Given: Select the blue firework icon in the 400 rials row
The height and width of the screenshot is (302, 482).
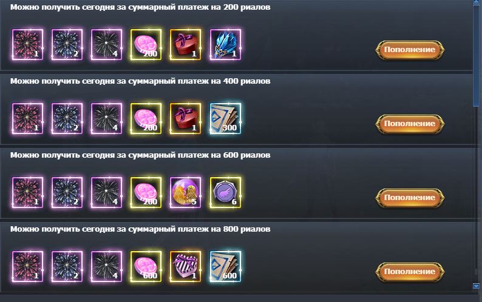Looking at the screenshot, I should [67, 118].
